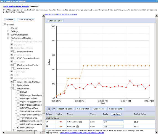Expand the SIB Service node

[12, 45]
